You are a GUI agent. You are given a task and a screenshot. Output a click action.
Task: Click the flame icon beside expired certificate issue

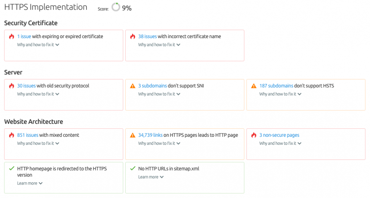12,36
